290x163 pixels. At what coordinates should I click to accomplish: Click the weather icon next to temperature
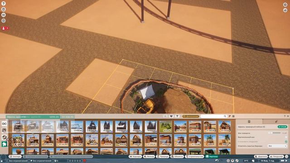[253, 161]
